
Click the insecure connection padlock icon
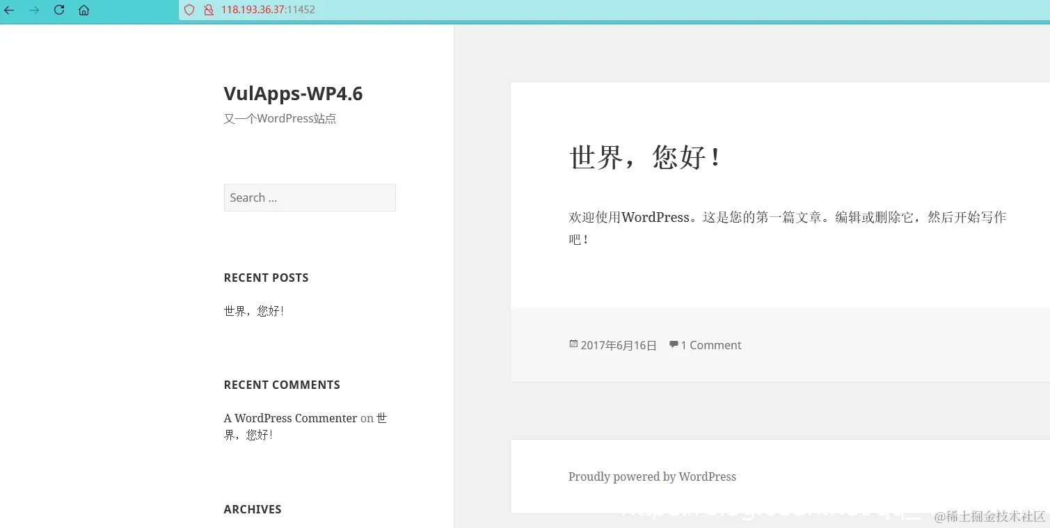tap(208, 10)
